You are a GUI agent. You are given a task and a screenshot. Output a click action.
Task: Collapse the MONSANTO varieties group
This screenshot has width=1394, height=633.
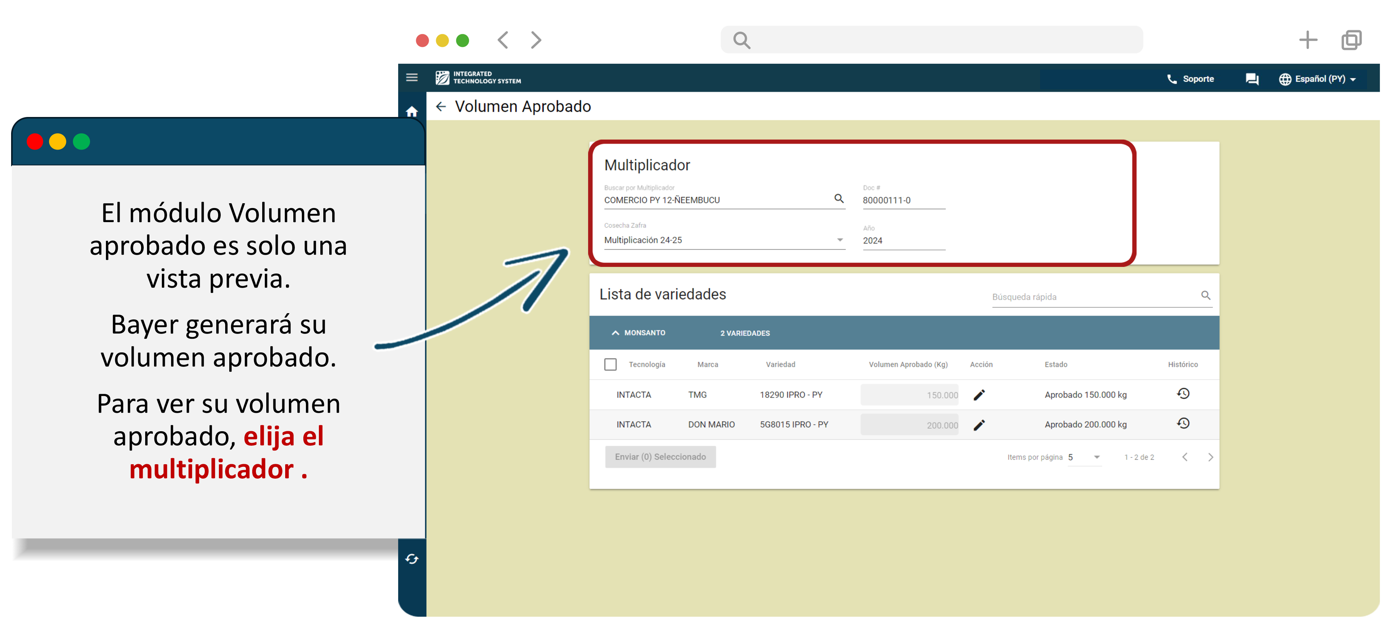coord(615,333)
